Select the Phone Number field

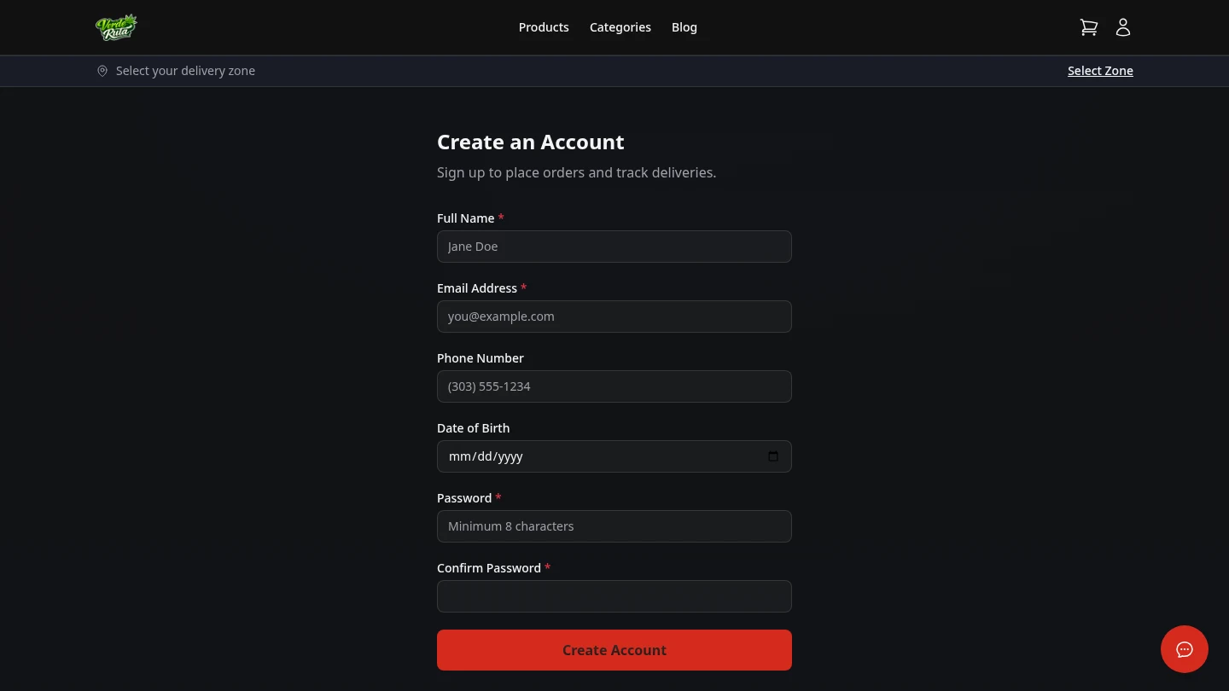pyautogui.click(x=614, y=386)
